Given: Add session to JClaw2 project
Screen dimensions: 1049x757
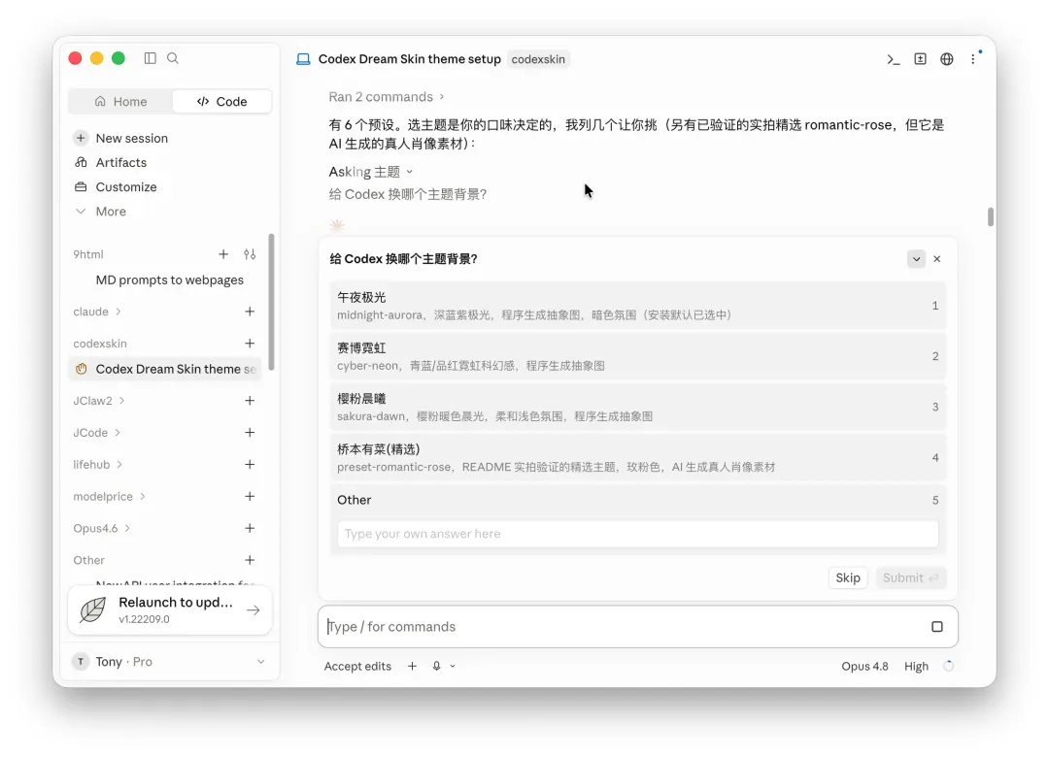Looking at the screenshot, I should pos(250,401).
